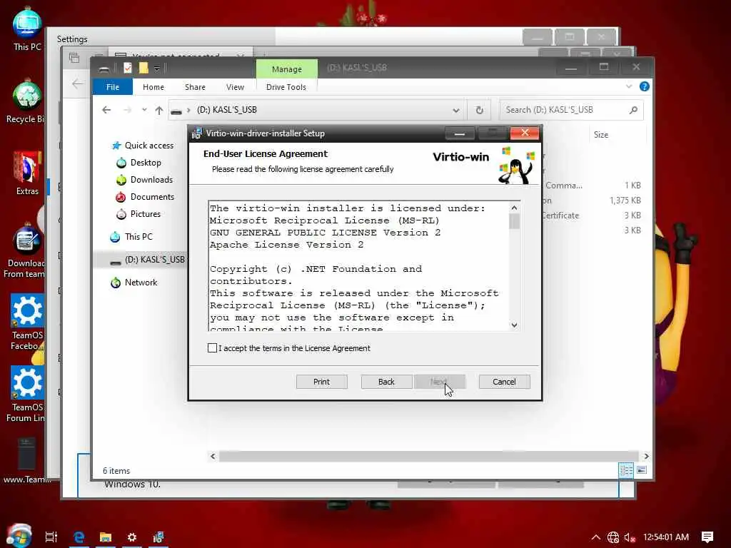Open recent locations dropdown arrow
Image resolution: width=731 pixels, height=548 pixels.
coord(144,110)
